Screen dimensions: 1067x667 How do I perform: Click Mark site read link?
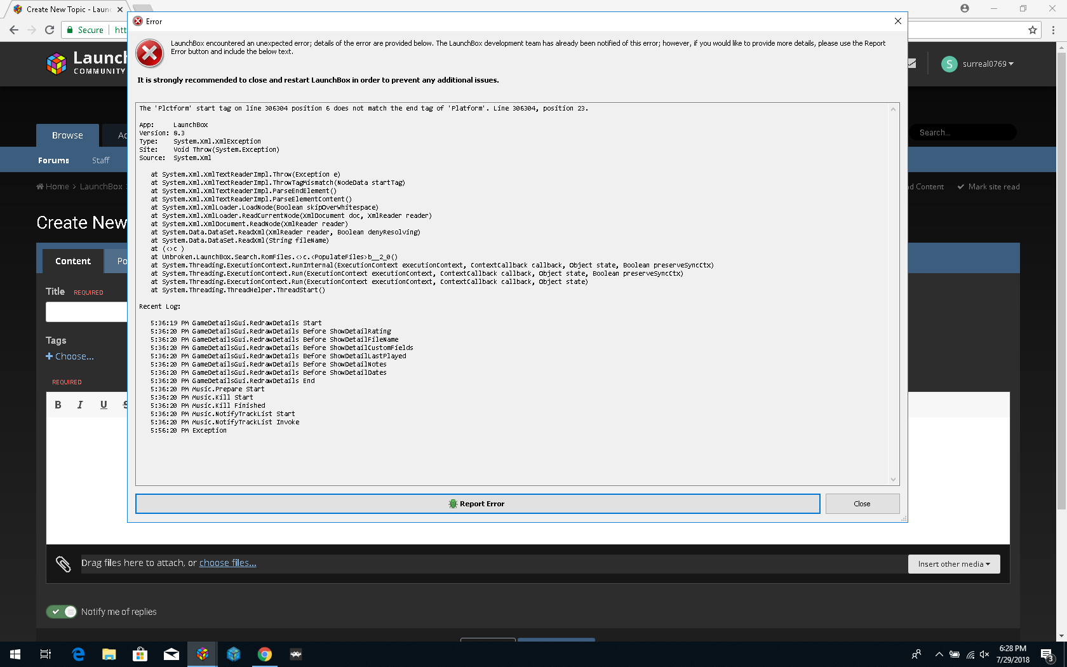[x=989, y=187]
